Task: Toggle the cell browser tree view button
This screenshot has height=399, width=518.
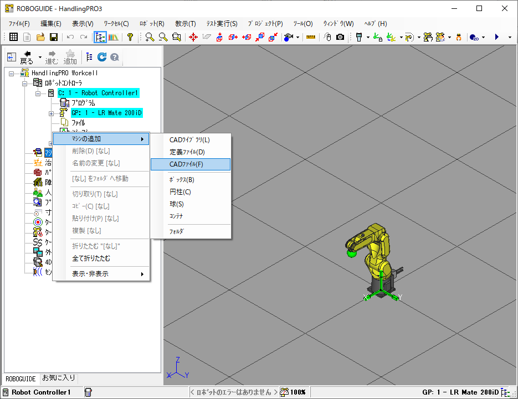Action: tap(100, 37)
